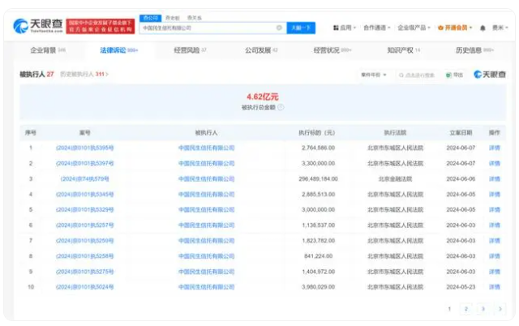Click the 立案日期 column header
The height and width of the screenshot is (326, 519).
(461, 133)
